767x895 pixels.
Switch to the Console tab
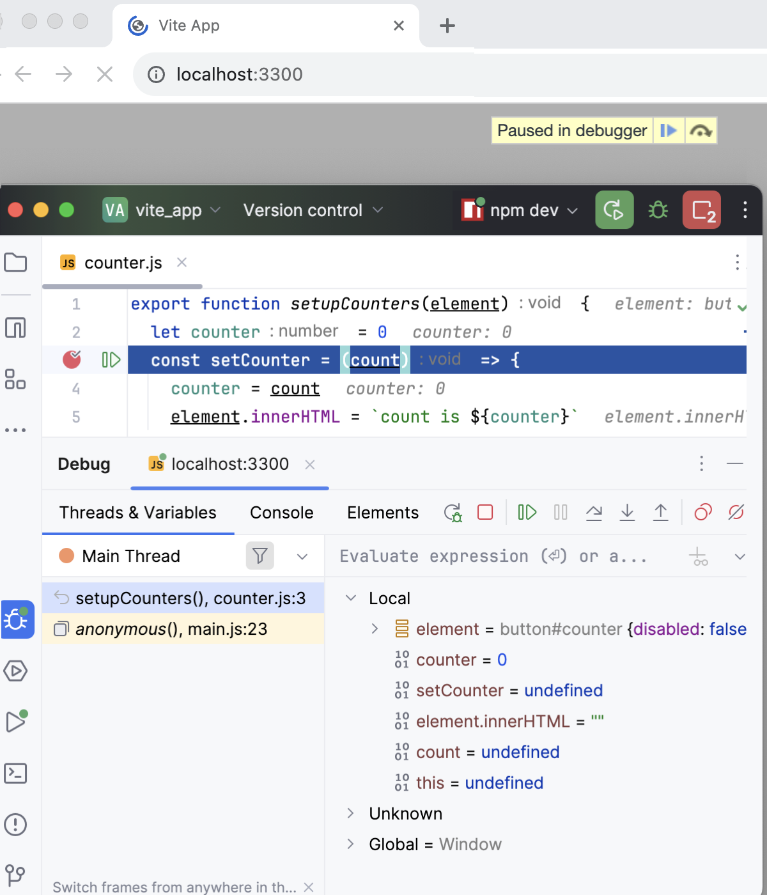coord(281,512)
